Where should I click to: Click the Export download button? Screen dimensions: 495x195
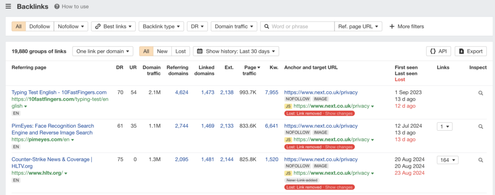[x=470, y=51]
